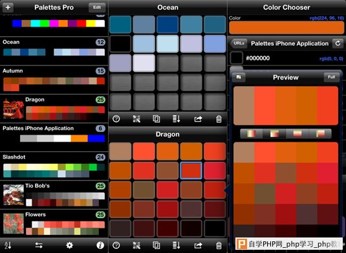Viewport: 346px width, 253px height.
Task: Tap the share icon under Ocean palette
Action: 198,119
